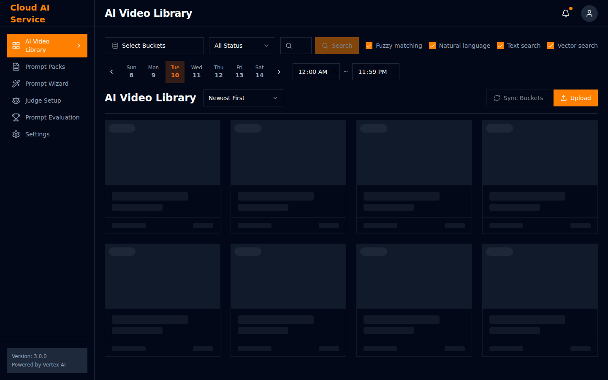The height and width of the screenshot is (380, 608).
Task: Disable the Fuzzy matching checkbox
Action: [x=369, y=46]
